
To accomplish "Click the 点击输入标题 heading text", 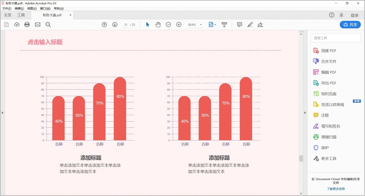I will pos(45,42).
